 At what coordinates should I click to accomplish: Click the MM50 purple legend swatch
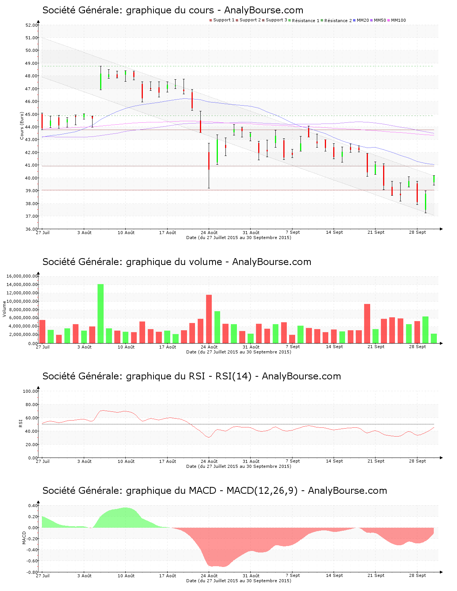371,20
